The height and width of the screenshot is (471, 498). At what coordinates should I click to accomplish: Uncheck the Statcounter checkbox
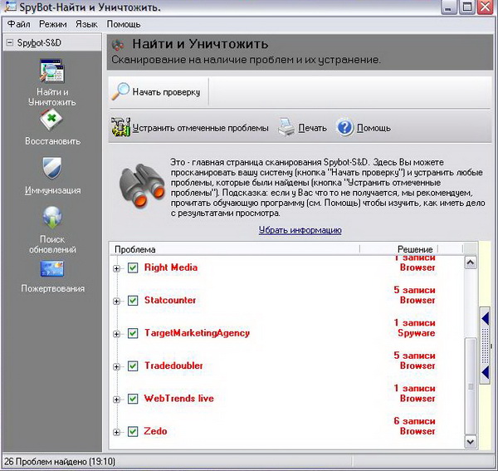click(x=133, y=301)
